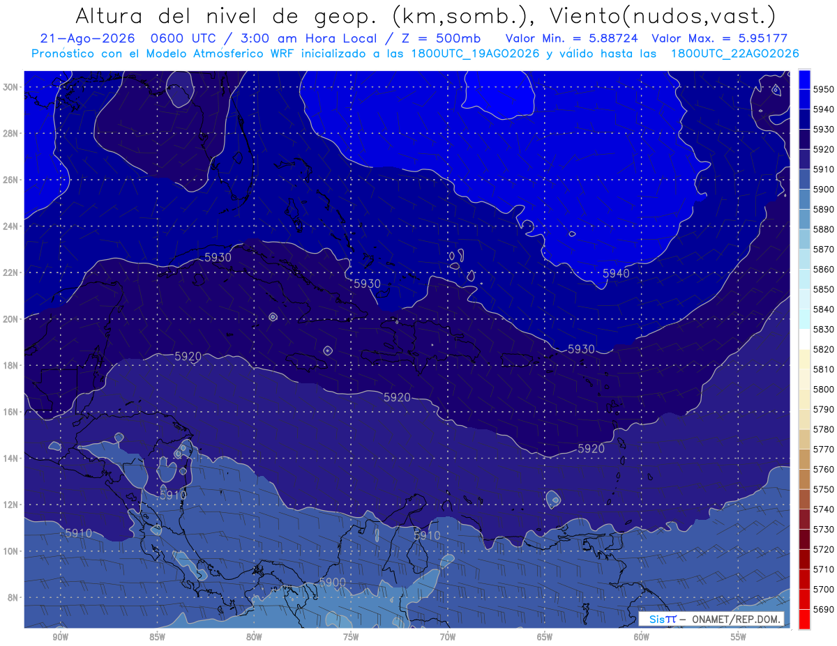Click the '24N' latitude axis label
Viewport: 837px width, 646px height.
pos(10,226)
